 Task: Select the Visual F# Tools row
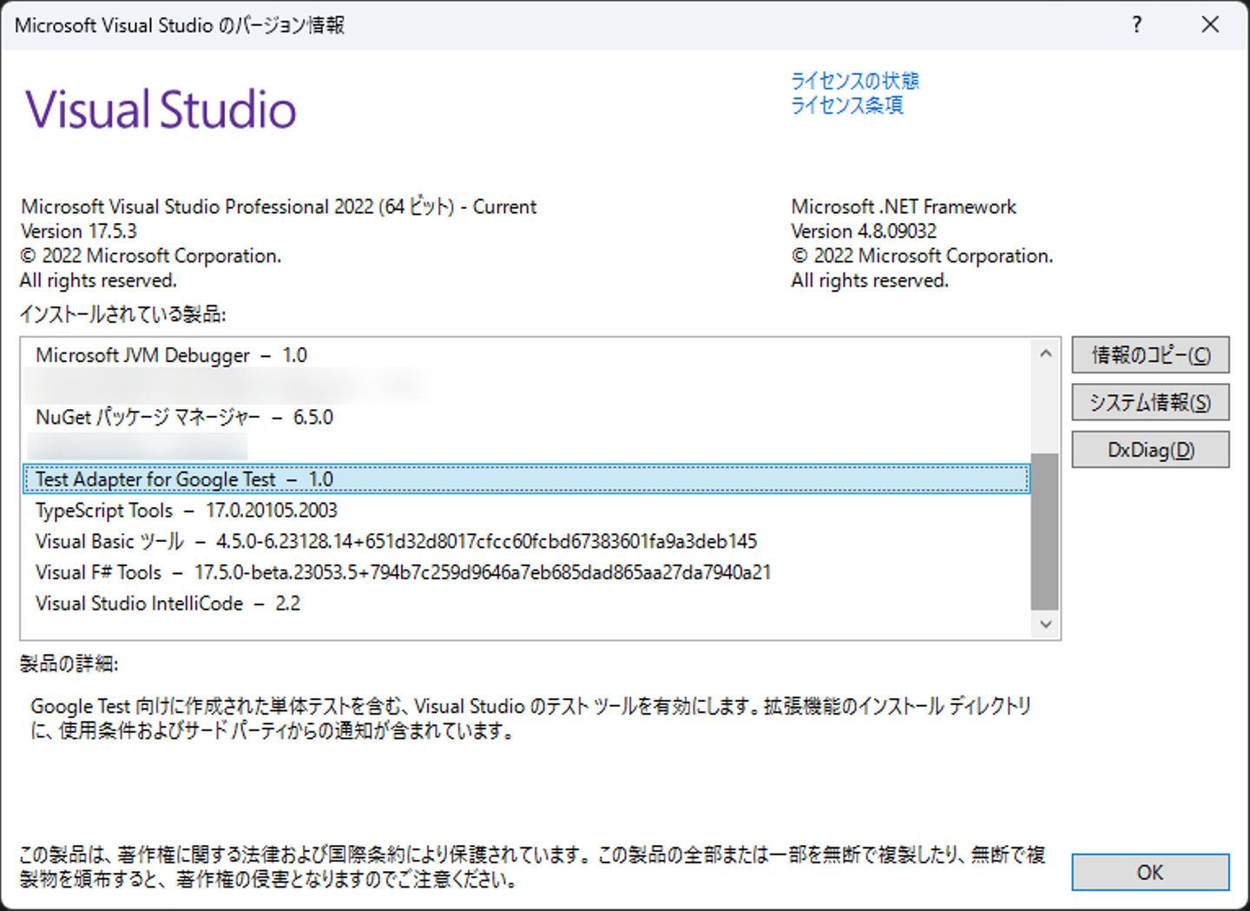526,572
